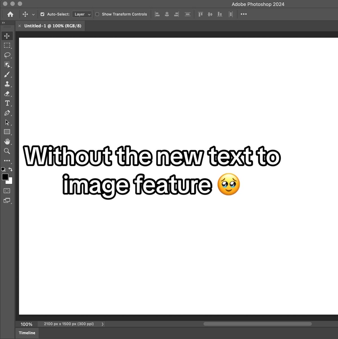Open the Auto-Select Layer dropdown
This screenshot has width=338, height=339.
[82, 14]
